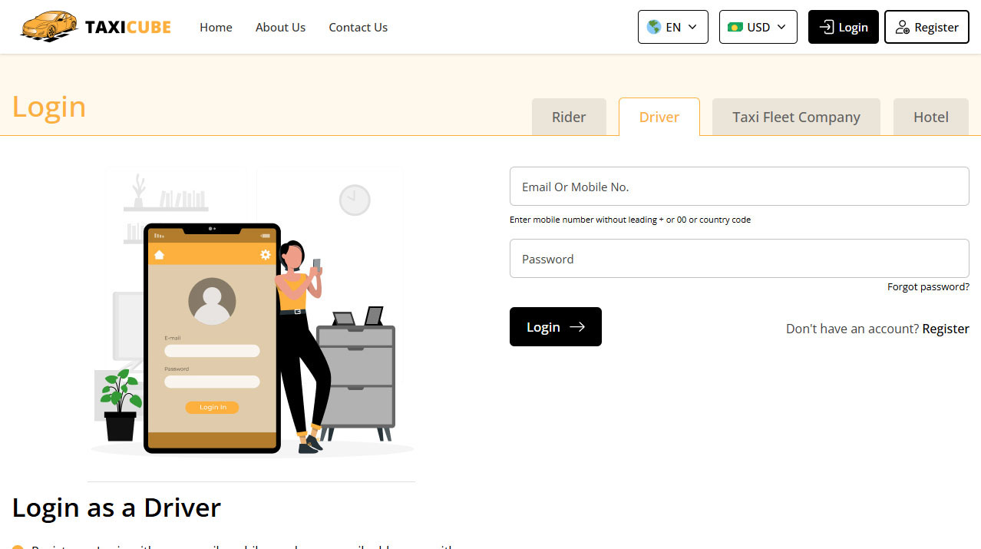Click the Email Or Mobile No. field
The height and width of the screenshot is (549, 981).
tap(738, 186)
